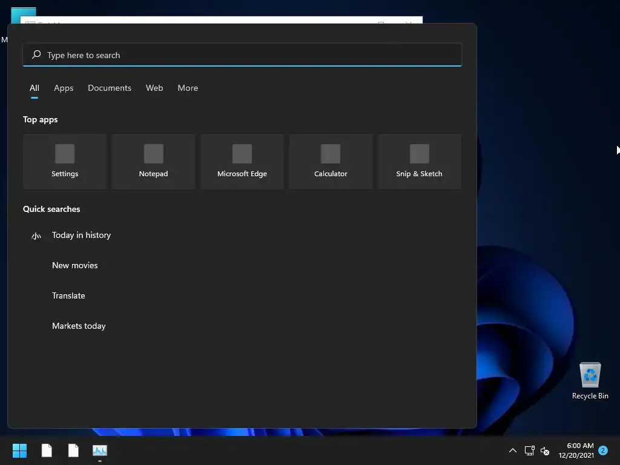This screenshot has height=465, width=620.
Task: Choose the 'Today in history' quick search
Action: [x=82, y=236]
